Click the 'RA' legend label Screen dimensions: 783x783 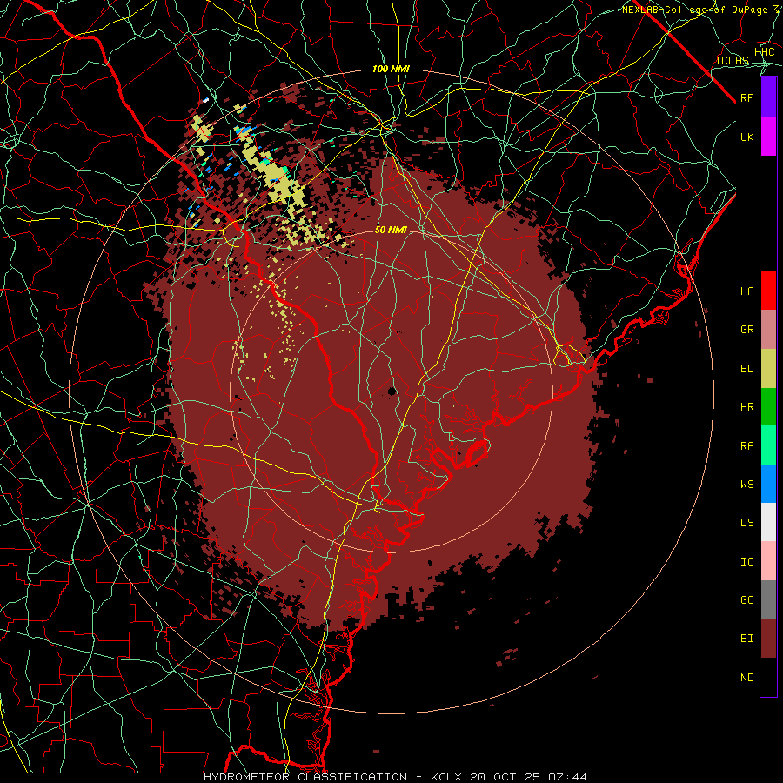point(746,446)
